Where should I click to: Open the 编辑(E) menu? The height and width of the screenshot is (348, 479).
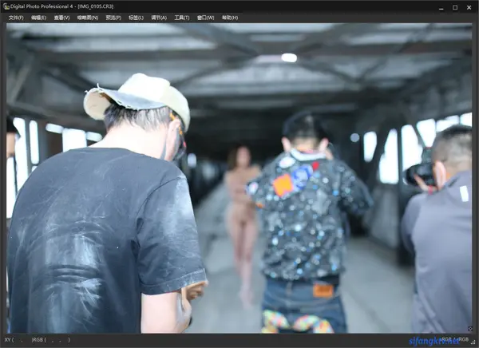pos(38,17)
